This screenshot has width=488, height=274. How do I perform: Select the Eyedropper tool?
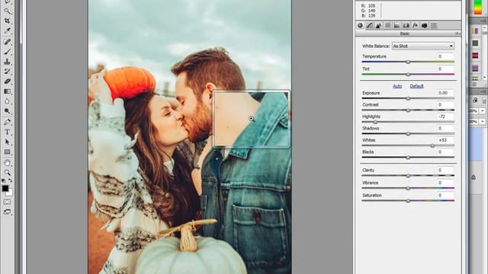click(x=7, y=30)
